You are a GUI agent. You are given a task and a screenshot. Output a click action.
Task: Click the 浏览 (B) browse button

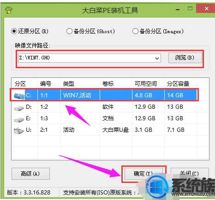(x=185, y=58)
